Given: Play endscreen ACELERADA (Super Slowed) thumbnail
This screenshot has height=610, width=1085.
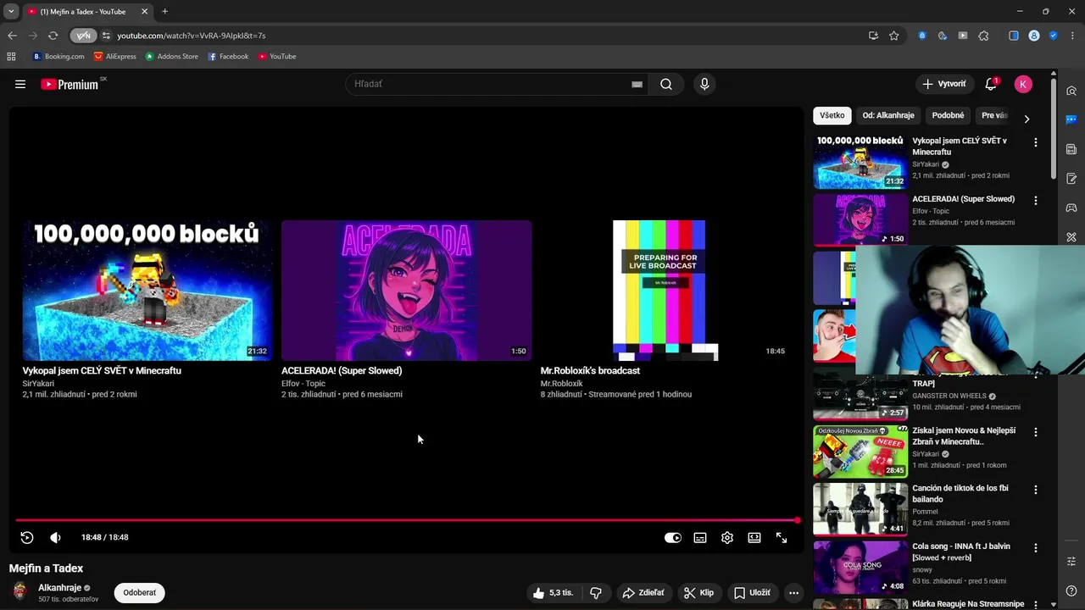Looking at the screenshot, I should pyautogui.click(x=407, y=291).
